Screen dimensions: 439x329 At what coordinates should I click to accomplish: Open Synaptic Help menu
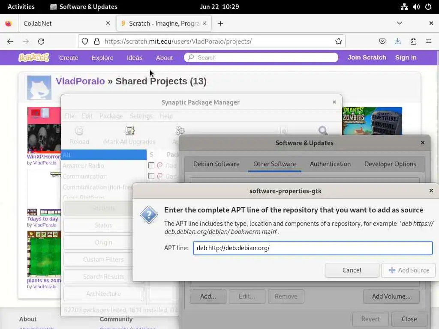(166, 116)
